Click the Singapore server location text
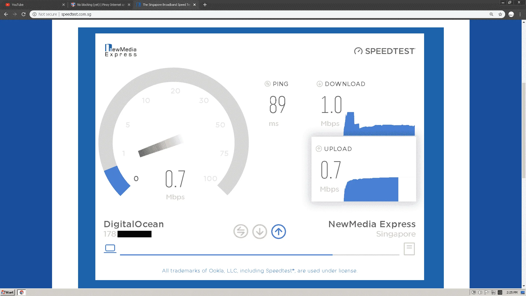 click(x=396, y=234)
